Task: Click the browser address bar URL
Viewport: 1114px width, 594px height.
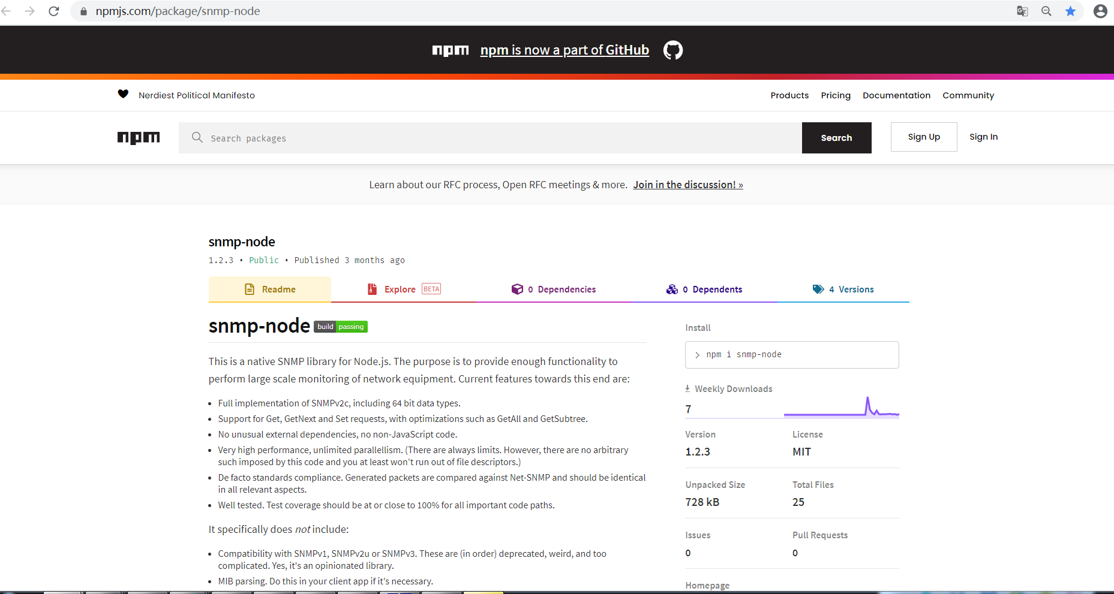Action: (178, 11)
